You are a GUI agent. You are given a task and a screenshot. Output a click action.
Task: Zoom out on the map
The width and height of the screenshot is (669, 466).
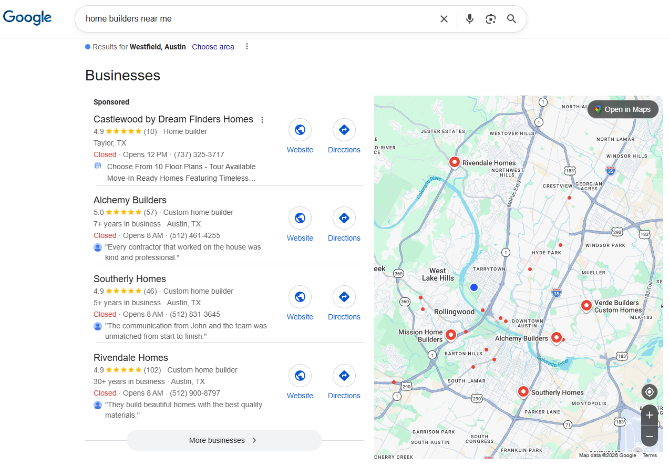(650, 437)
